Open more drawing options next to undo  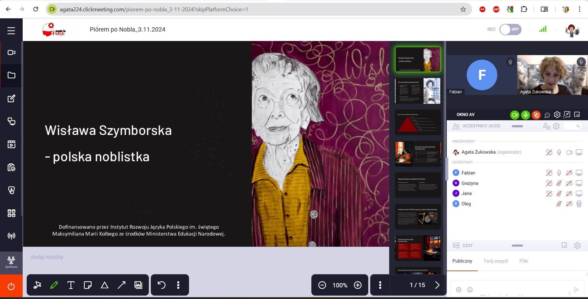[178, 285]
